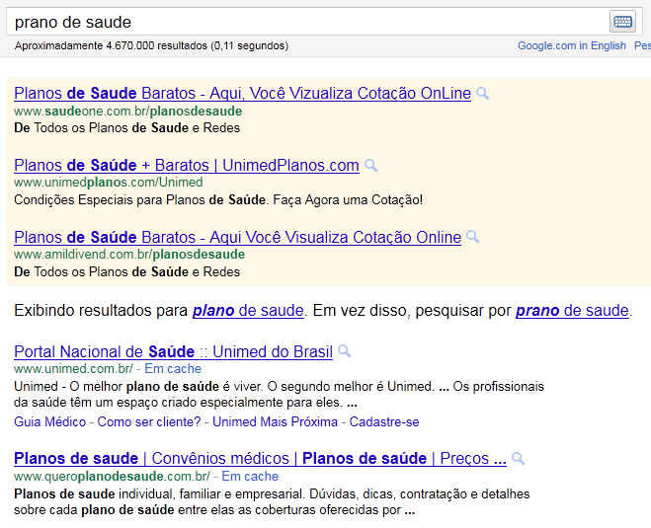Click the preview magnifier beside the amildivend ad title
The width and height of the screenshot is (651, 528).
tap(472, 237)
